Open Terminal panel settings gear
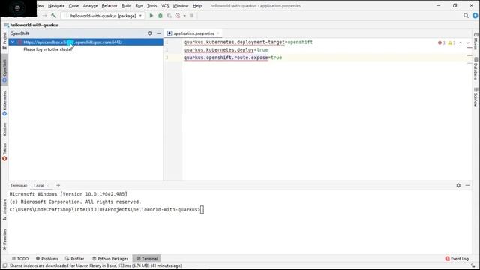 (x=458, y=185)
